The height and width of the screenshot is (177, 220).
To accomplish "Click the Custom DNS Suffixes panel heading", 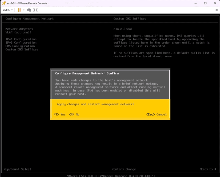I will click(130, 19).
